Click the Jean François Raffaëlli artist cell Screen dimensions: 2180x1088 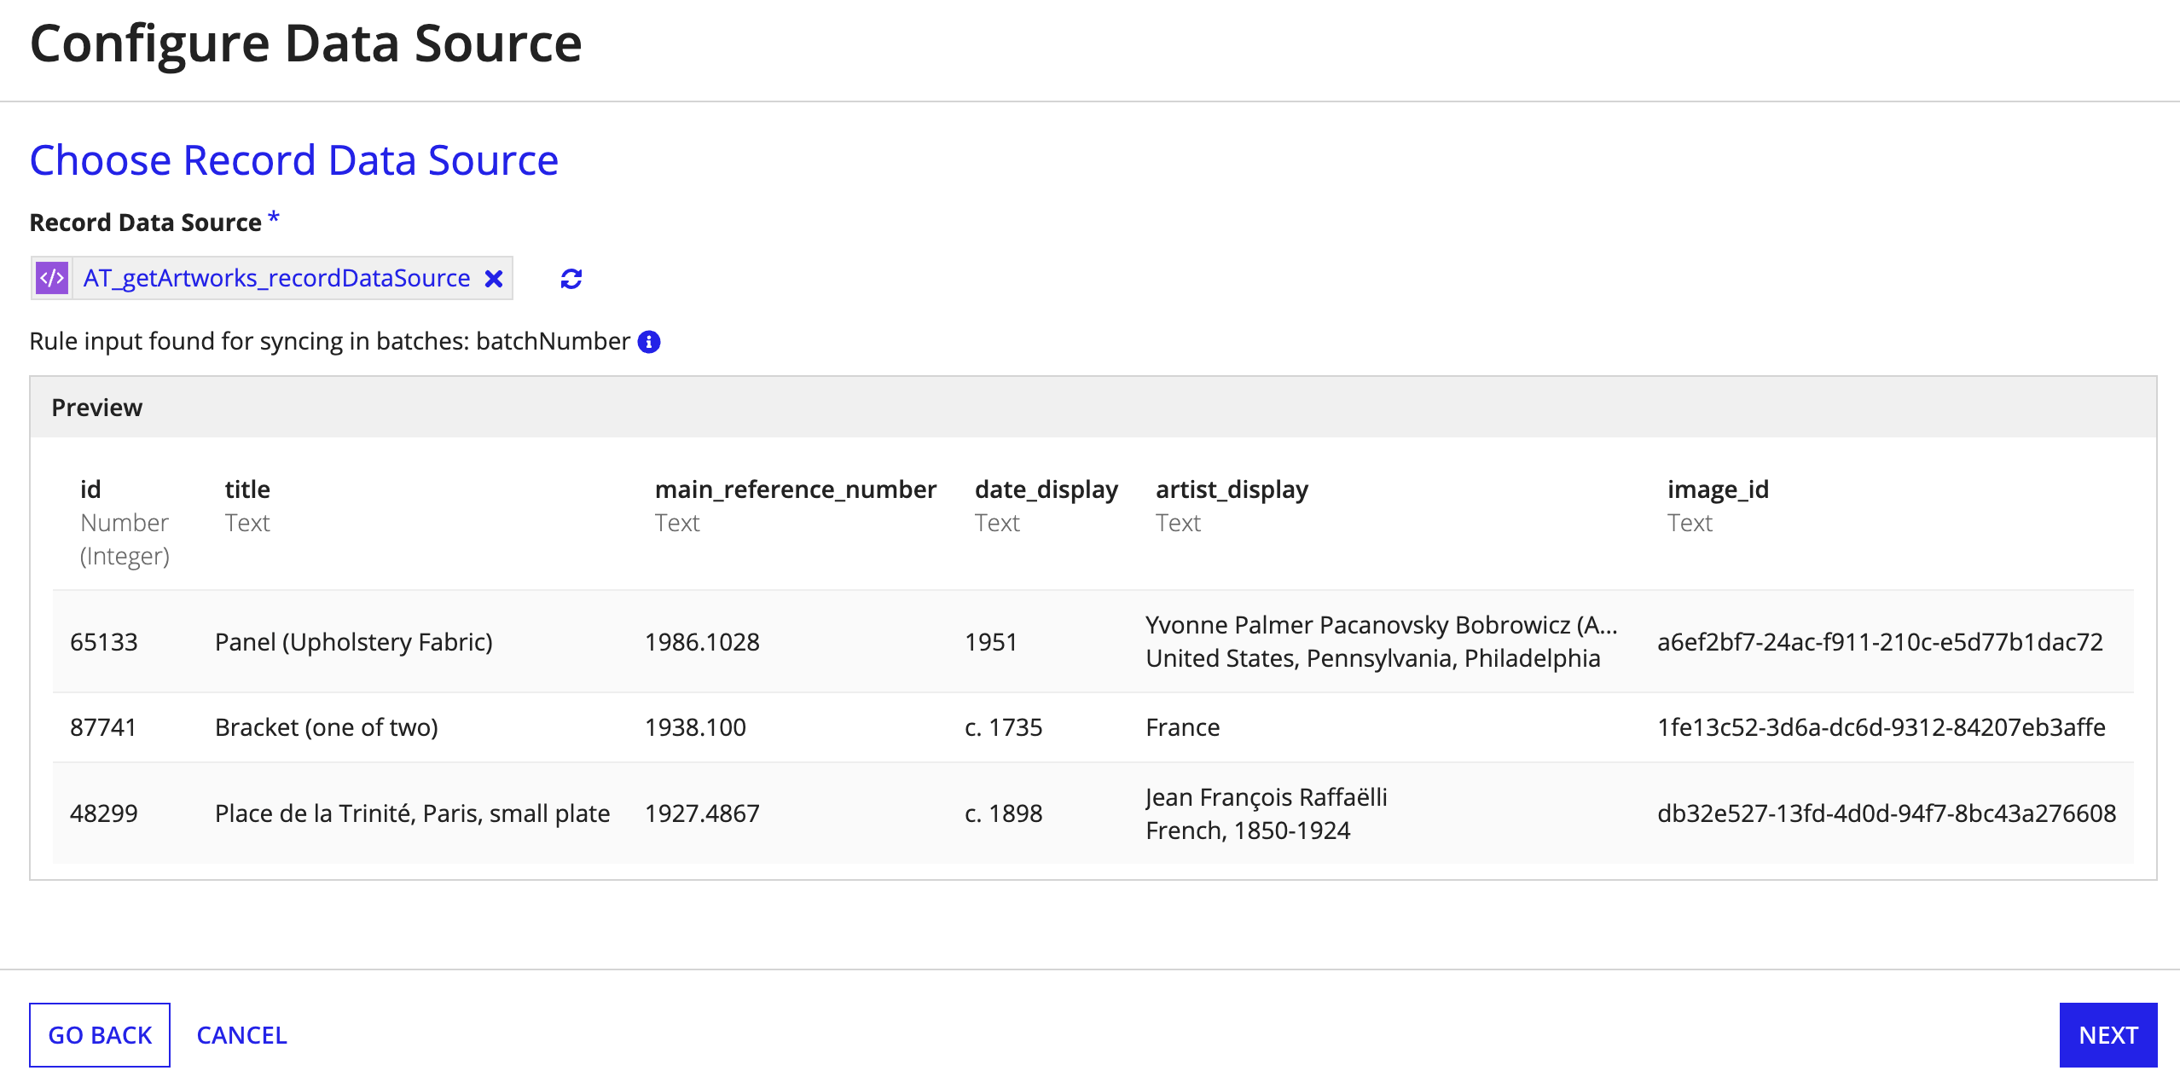point(1267,813)
